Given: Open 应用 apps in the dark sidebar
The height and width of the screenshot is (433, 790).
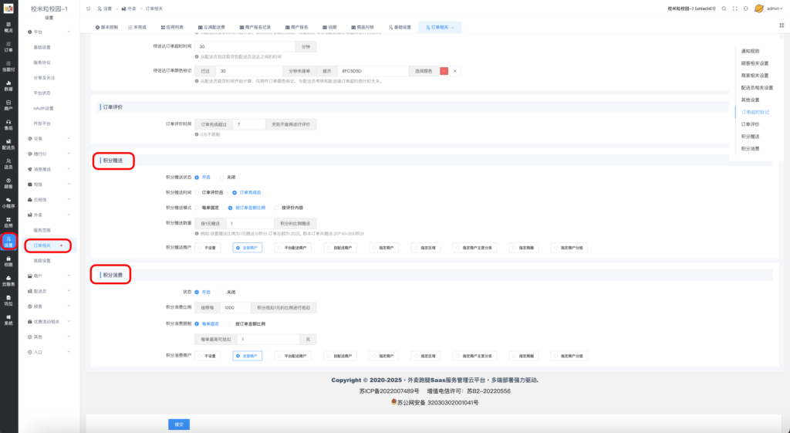Looking at the screenshot, I should (x=8, y=222).
